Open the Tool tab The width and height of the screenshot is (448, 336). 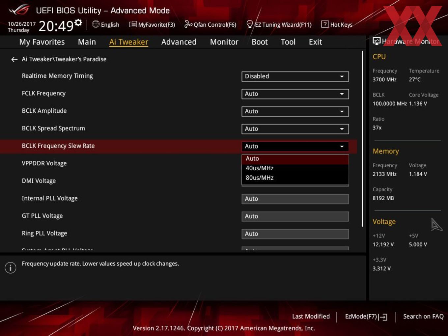pyautogui.click(x=288, y=42)
